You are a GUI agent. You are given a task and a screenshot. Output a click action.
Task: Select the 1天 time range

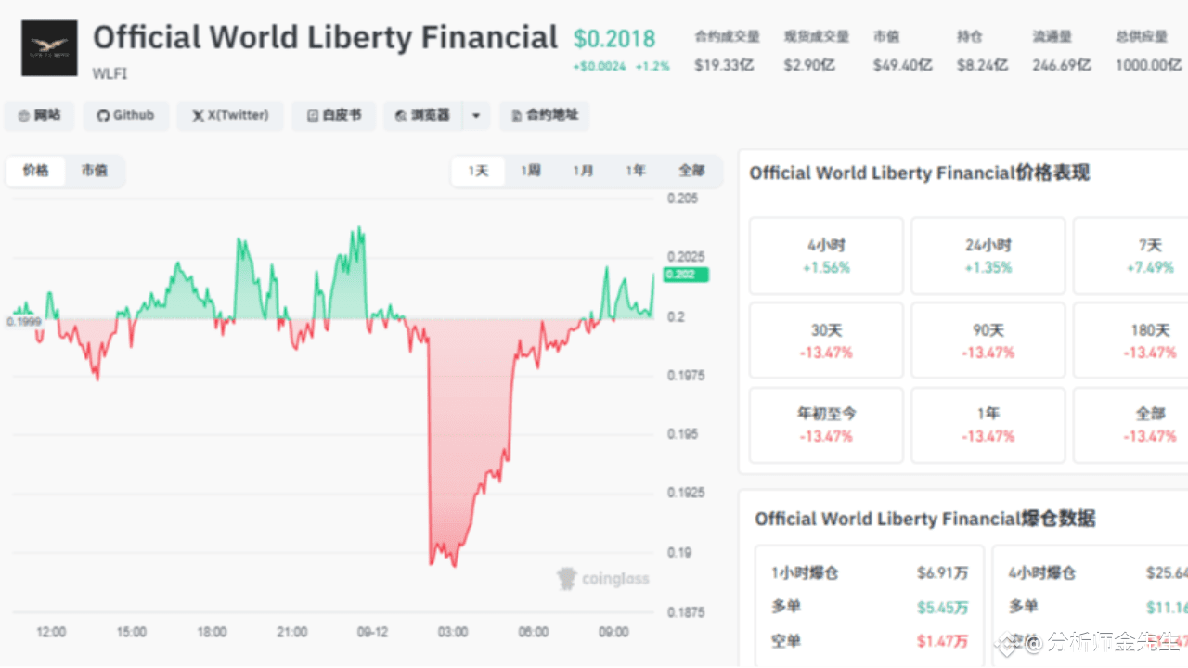(478, 171)
